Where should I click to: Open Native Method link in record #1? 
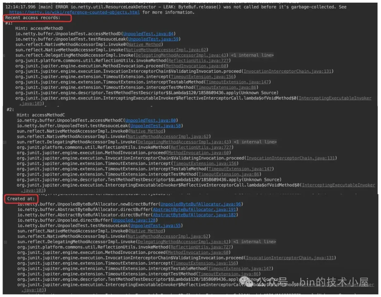pyautogui.click(x=144, y=44)
